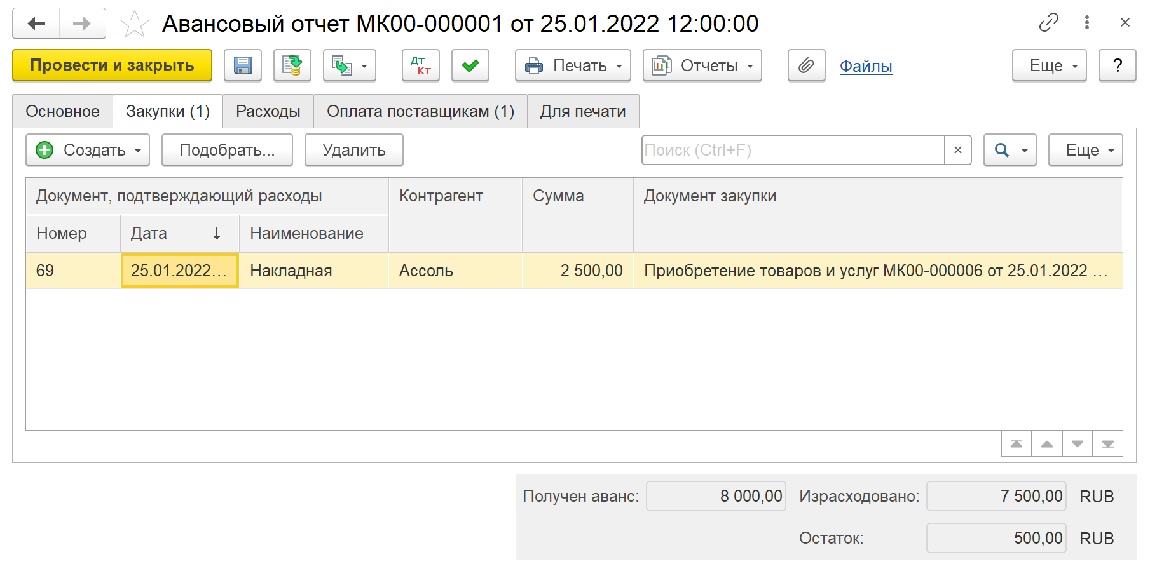Open the Файлы link
The height and width of the screenshot is (571, 1150).
866,66
